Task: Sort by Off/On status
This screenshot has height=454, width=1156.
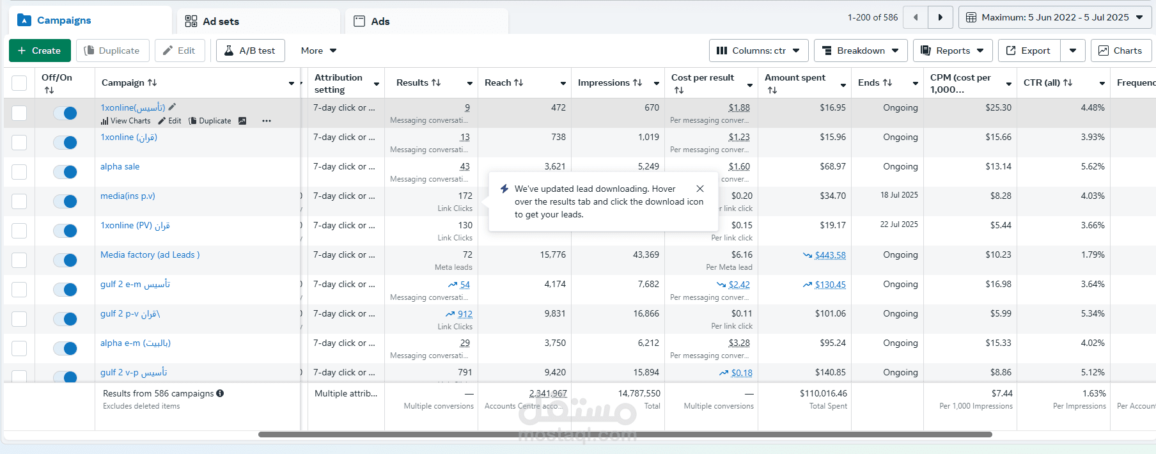Action: coord(49,90)
